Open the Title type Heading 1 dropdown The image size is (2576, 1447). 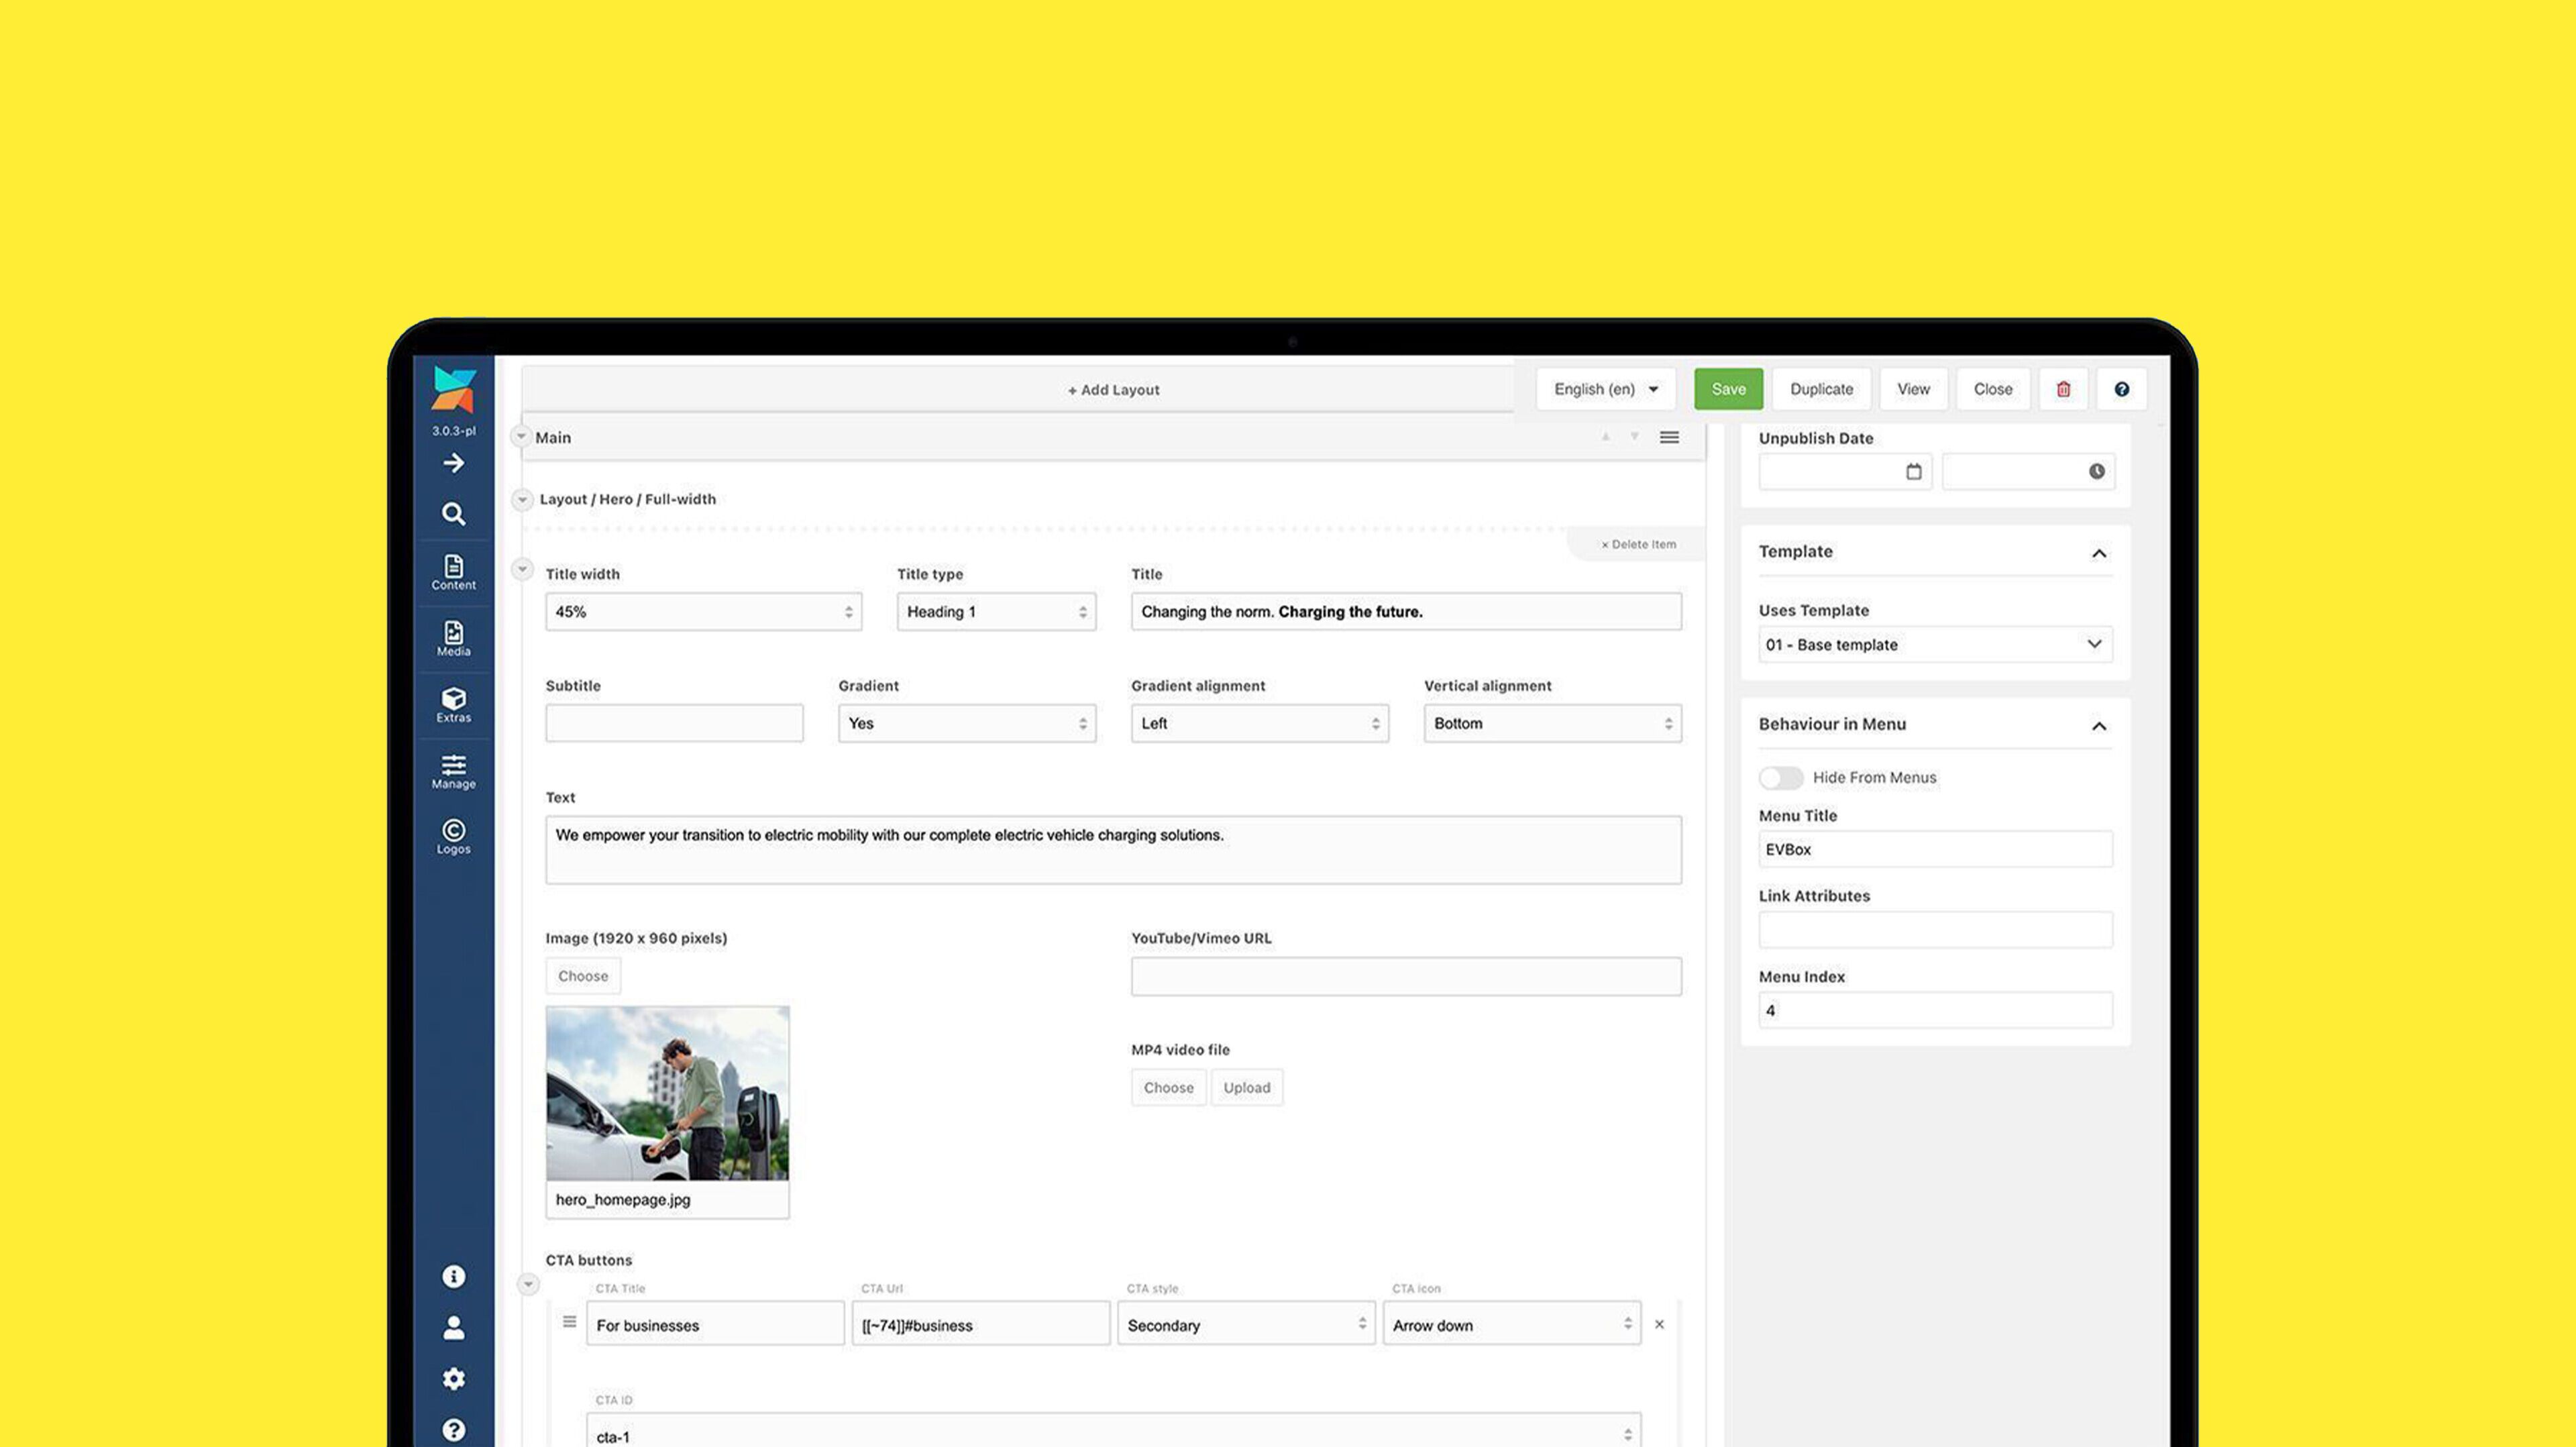click(x=996, y=611)
